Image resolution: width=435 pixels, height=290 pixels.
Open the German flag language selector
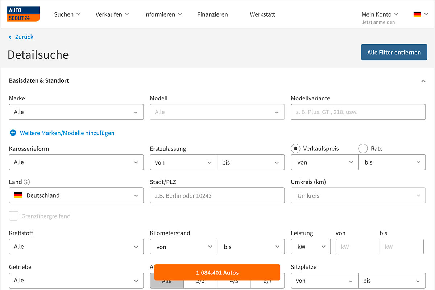click(x=420, y=14)
